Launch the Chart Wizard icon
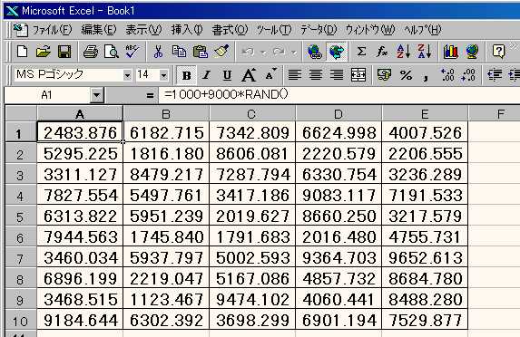 coord(451,52)
